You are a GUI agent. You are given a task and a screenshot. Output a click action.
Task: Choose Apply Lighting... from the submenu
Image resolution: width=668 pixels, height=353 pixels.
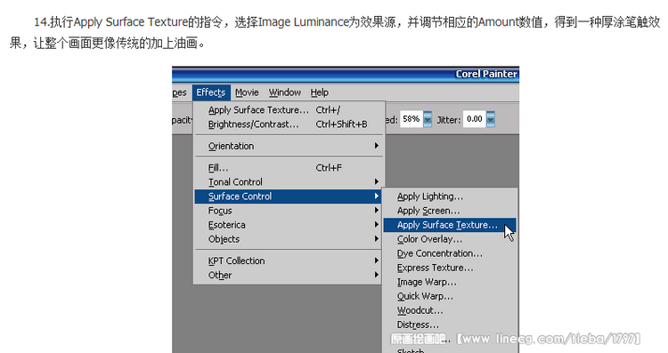tap(450, 197)
